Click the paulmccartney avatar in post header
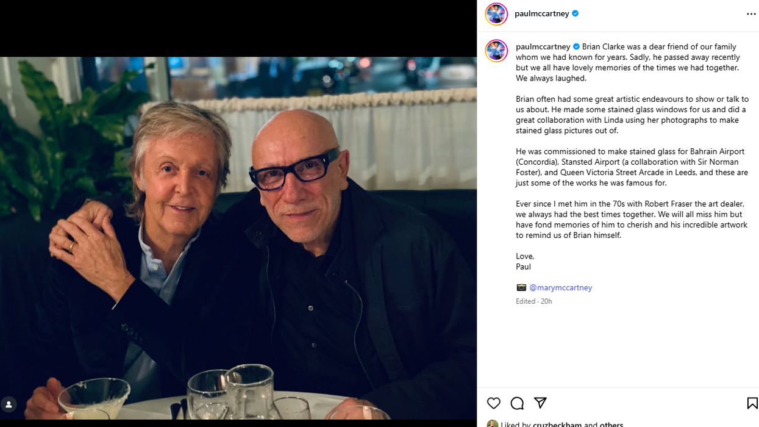This screenshot has width=759, height=427. (x=496, y=14)
